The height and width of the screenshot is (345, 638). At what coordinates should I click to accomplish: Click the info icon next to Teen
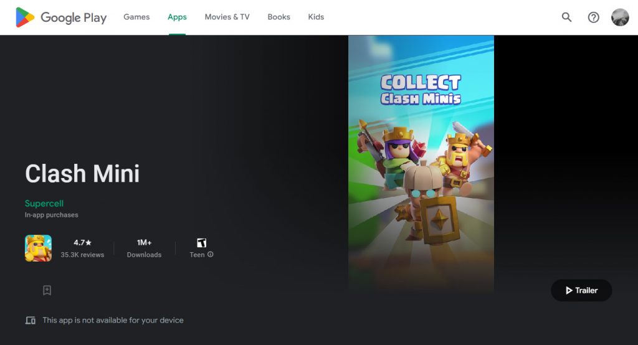pyautogui.click(x=211, y=255)
